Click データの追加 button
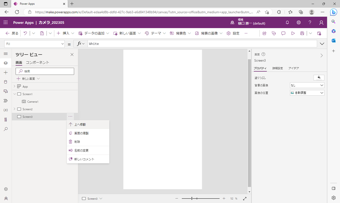The height and width of the screenshot is (203, 340). tap(94, 33)
